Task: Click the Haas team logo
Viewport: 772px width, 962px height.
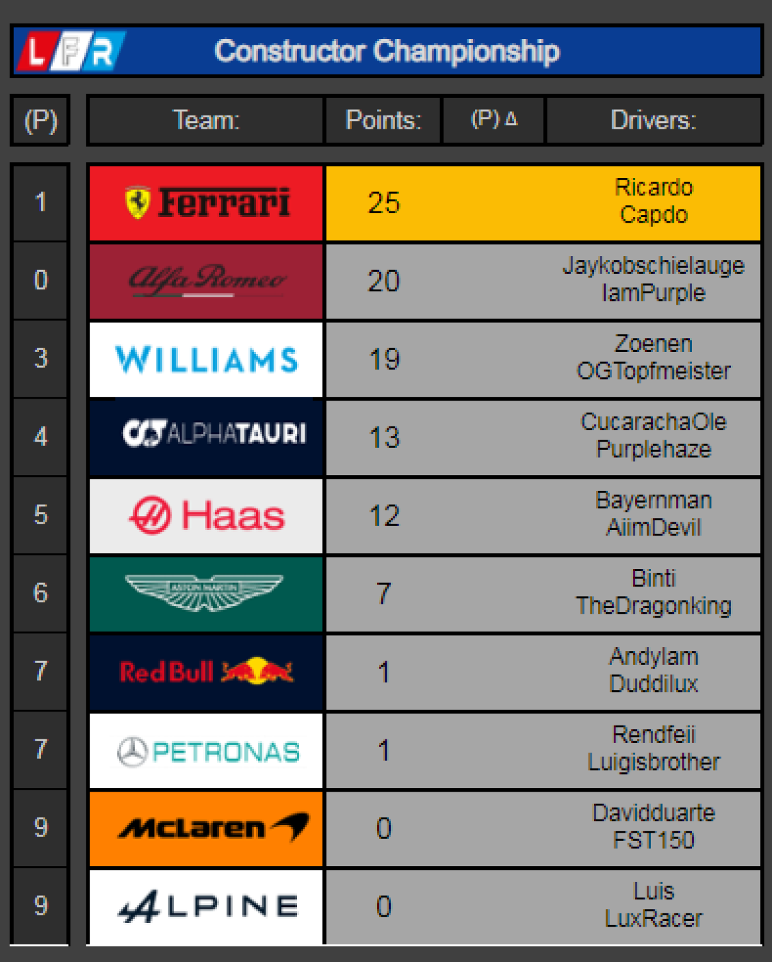Action: pos(206,515)
